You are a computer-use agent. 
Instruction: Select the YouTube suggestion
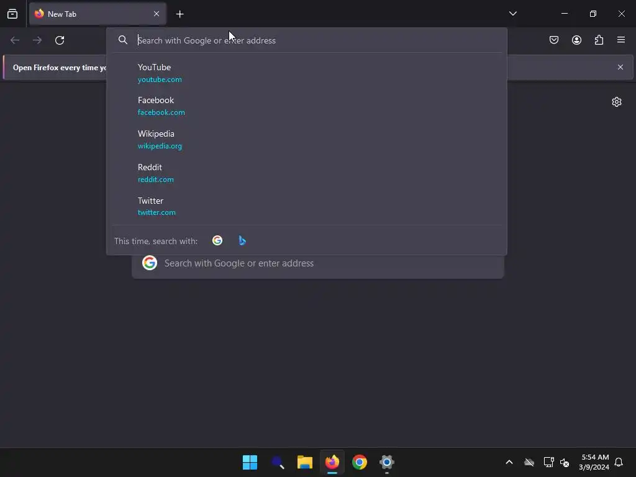[x=307, y=73]
